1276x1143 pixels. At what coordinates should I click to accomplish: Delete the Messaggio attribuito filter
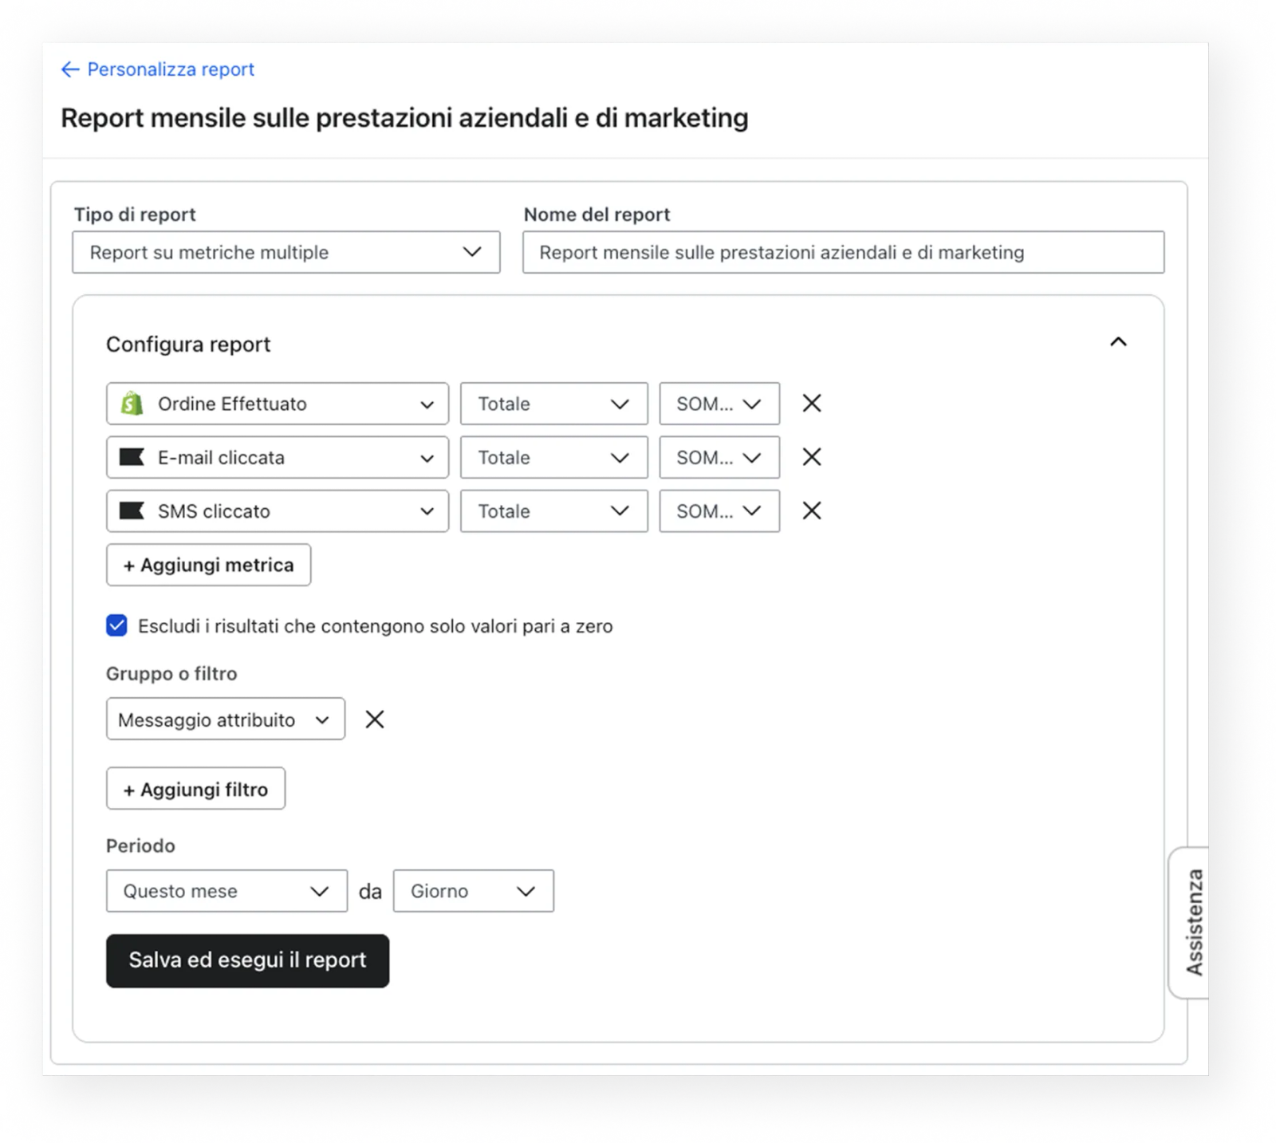pyautogui.click(x=374, y=719)
